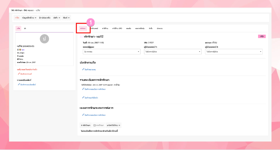Click the red pencil allergy edit icon
Screen dimensions: 280x150
click(19, 73)
